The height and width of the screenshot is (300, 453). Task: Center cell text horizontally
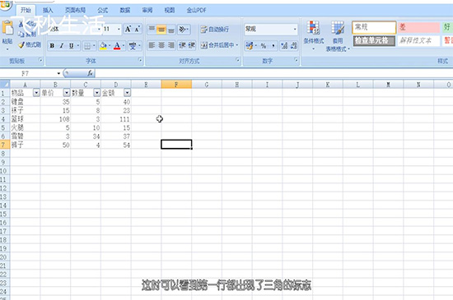161,45
